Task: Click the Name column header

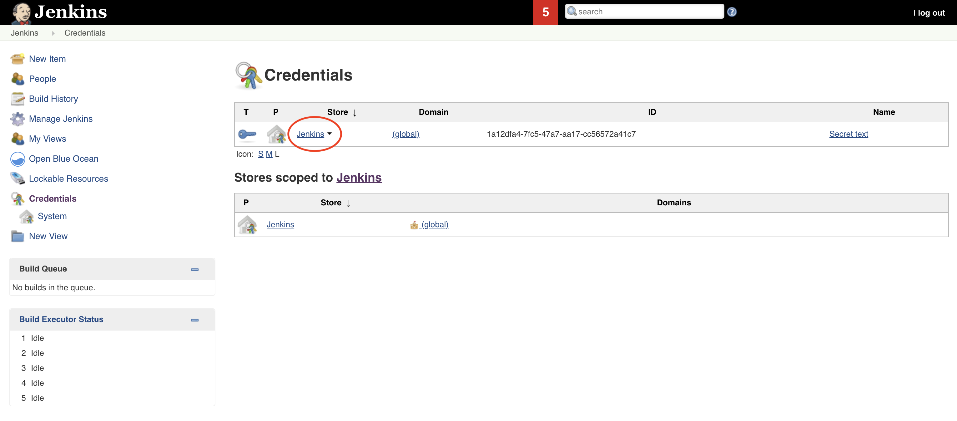Action: (x=884, y=112)
